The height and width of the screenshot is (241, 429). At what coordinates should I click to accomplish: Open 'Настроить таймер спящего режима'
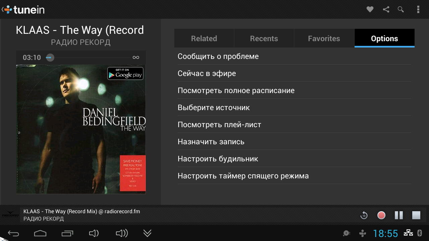point(294,176)
